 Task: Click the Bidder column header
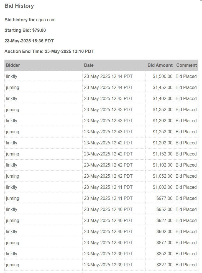[x=13, y=65]
